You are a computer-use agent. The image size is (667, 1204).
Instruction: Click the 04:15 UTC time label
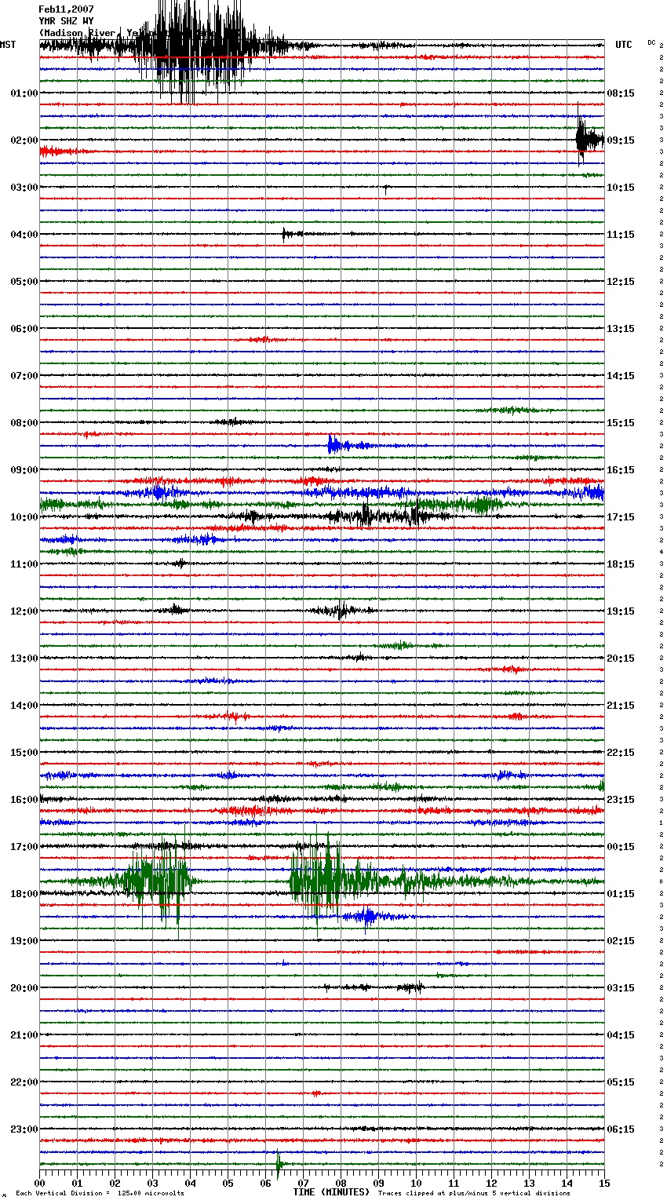coord(621,1035)
